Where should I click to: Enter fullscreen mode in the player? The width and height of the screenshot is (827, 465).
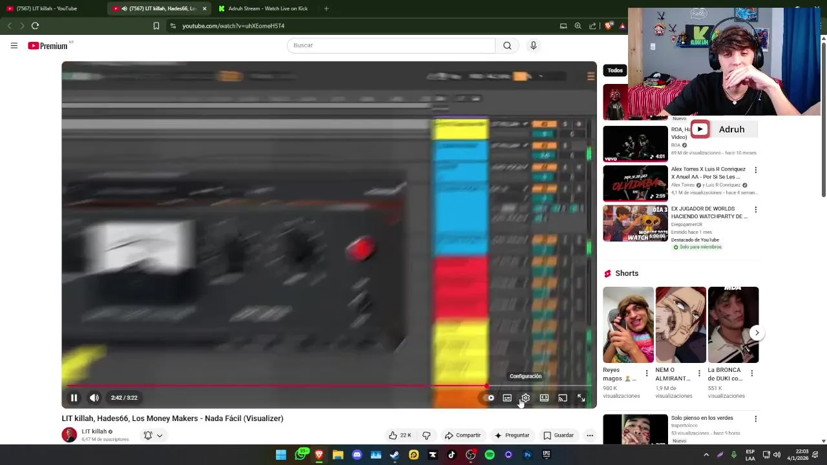point(581,398)
